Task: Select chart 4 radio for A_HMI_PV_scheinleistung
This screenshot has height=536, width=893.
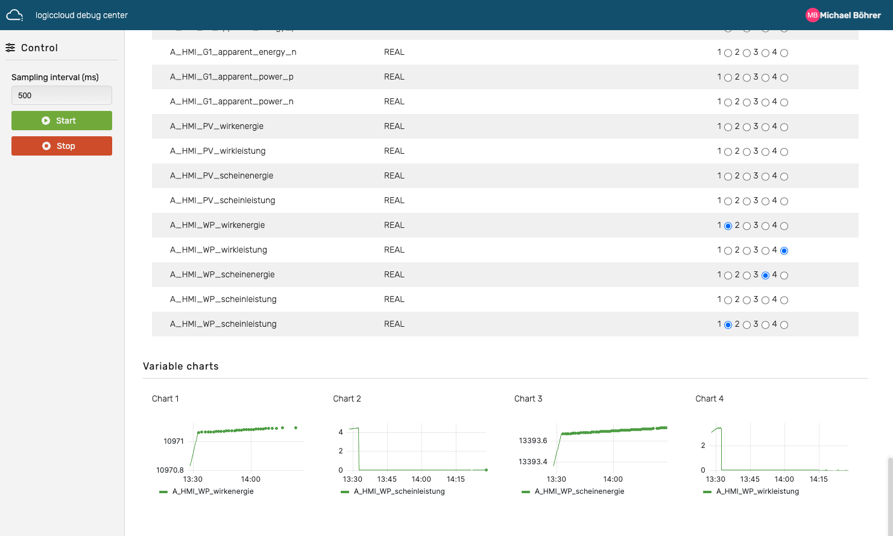Action: [784, 201]
